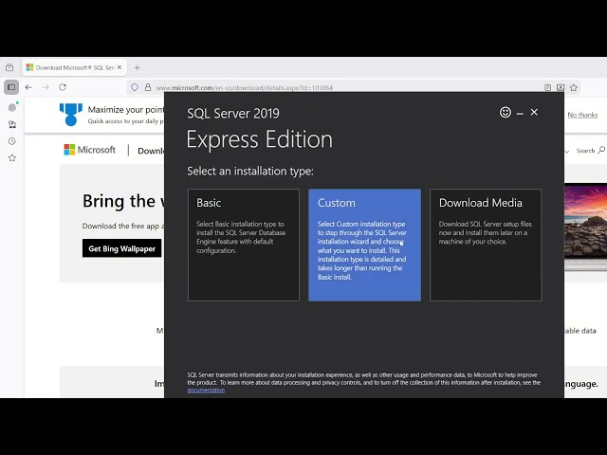Open synced tabs icon in sidebar
Viewport: 607px width, 455px height.
point(12,124)
